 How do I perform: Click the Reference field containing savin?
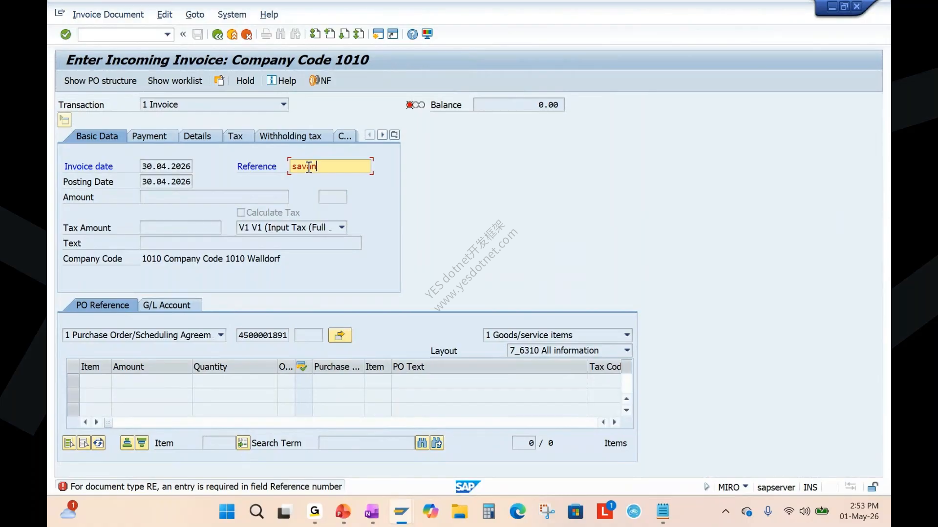pyautogui.click(x=330, y=166)
